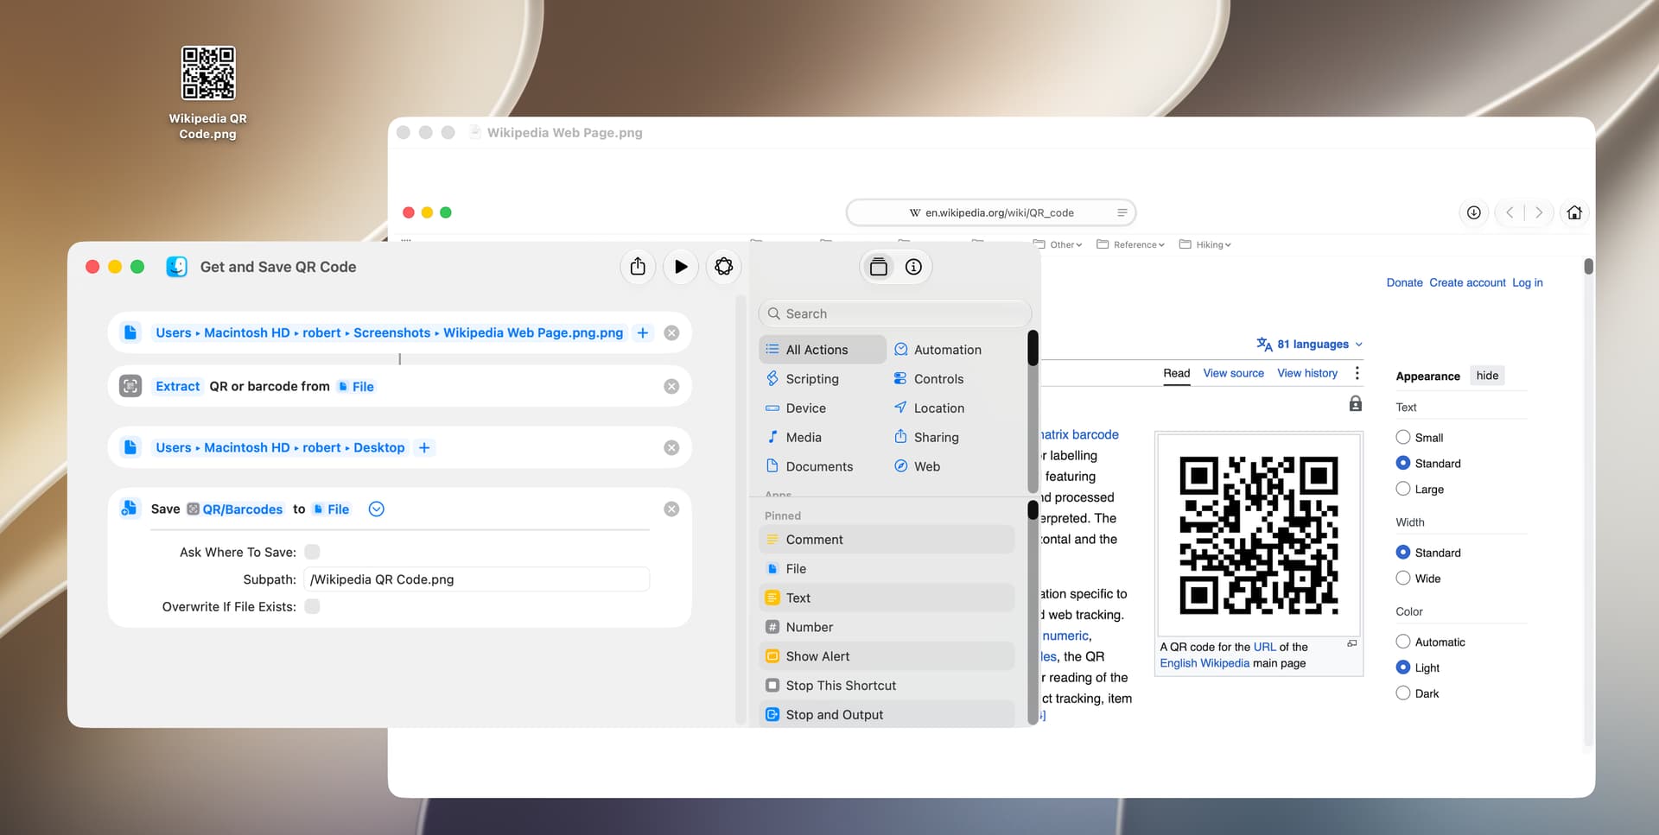This screenshot has height=835, width=1659.
Task: Add another file after Wikipedia Web Page.png.png
Action: pos(643,333)
